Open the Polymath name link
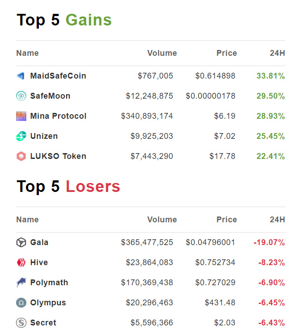Image resolution: width=301 pixels, height=333 pixels. 49,283
